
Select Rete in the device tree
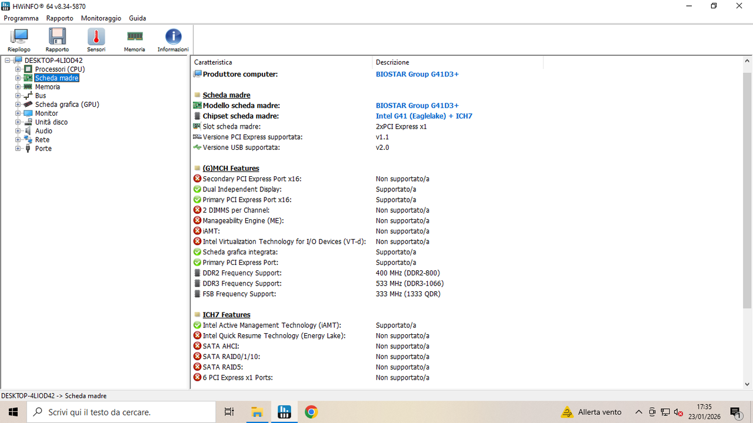[42, 140]
